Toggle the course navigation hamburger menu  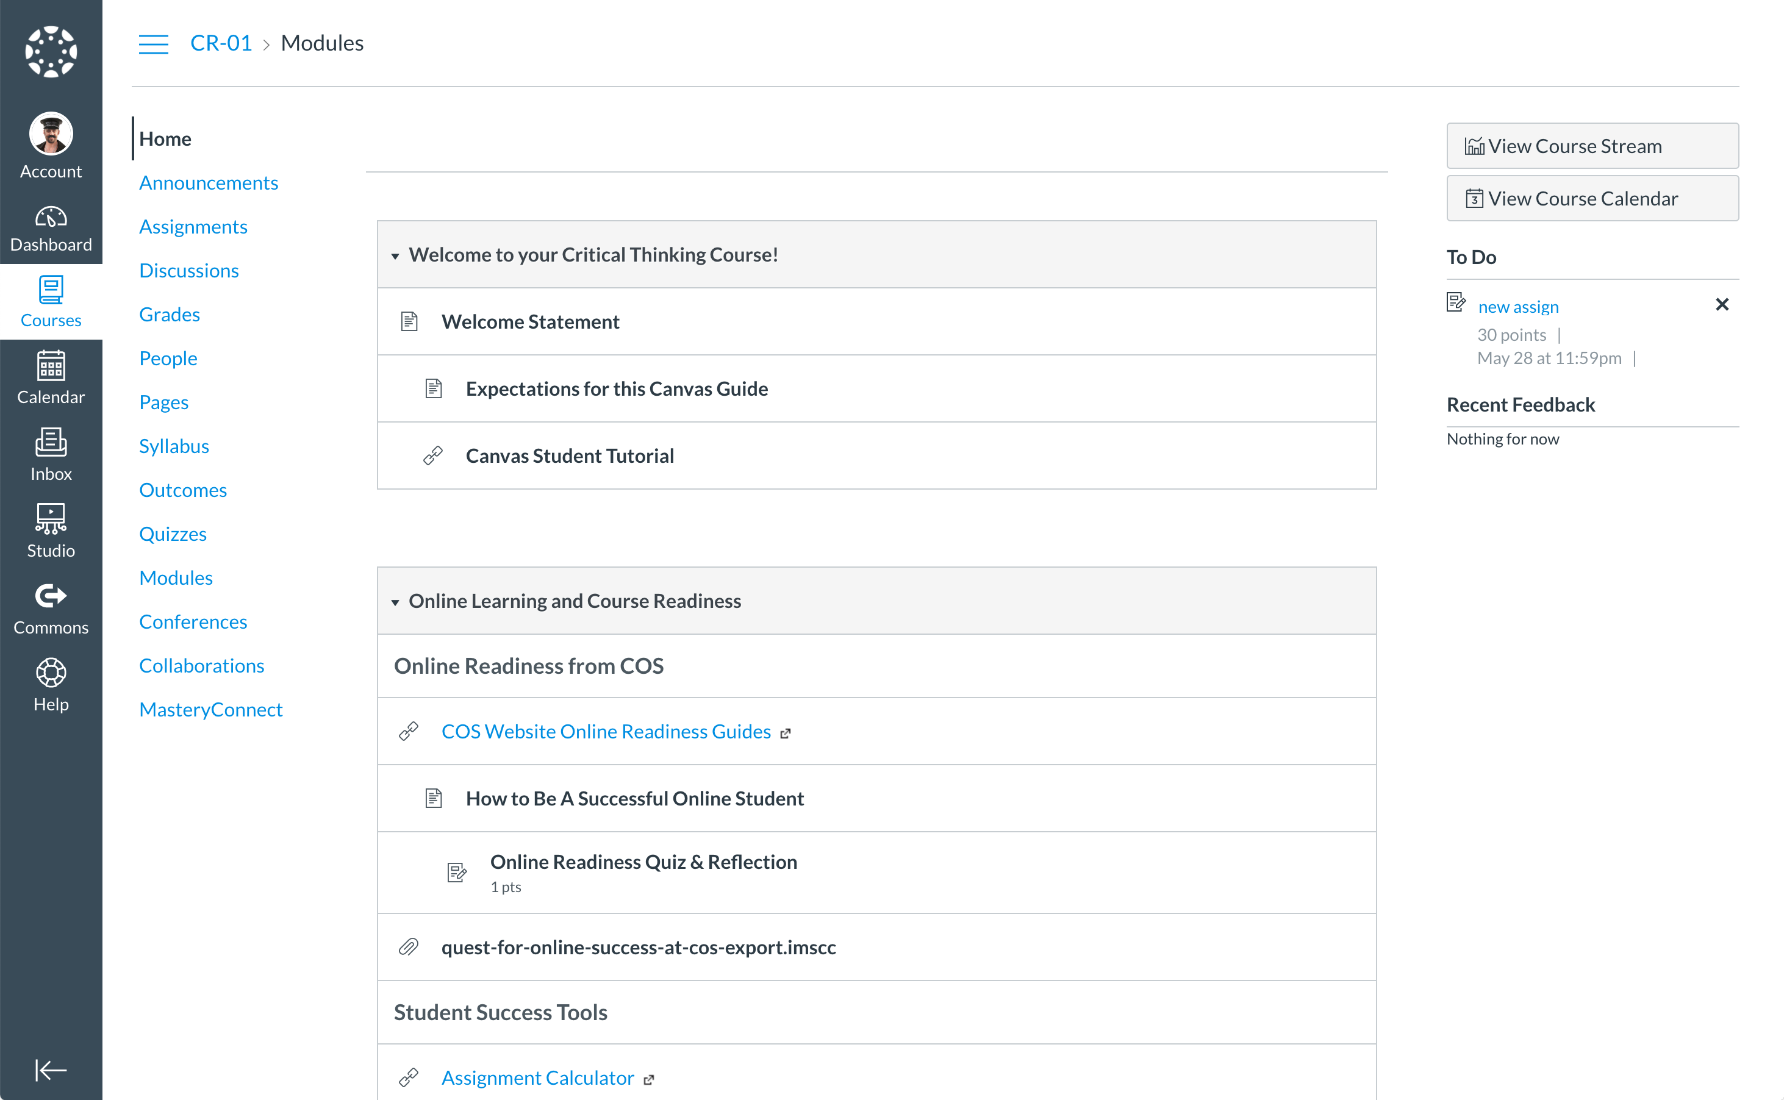pos(154,44)
